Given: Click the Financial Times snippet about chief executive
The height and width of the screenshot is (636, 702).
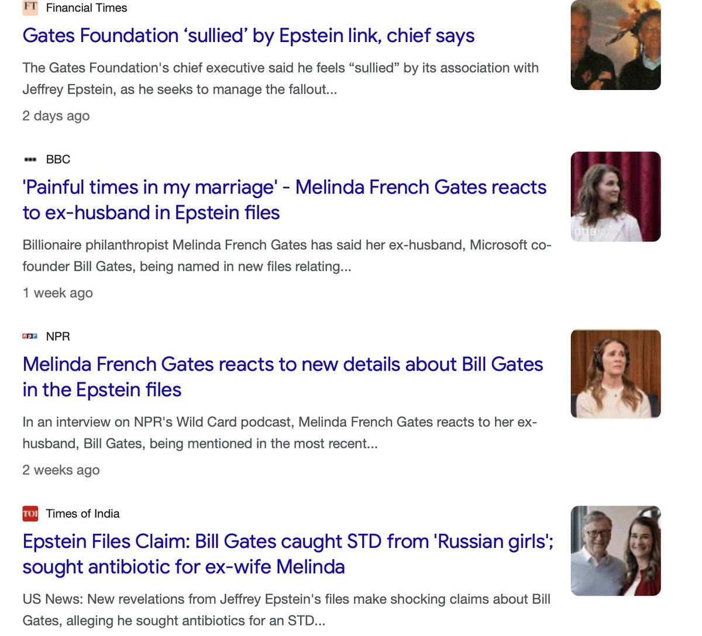Looking at the screenshot, I should coord(281,78).
